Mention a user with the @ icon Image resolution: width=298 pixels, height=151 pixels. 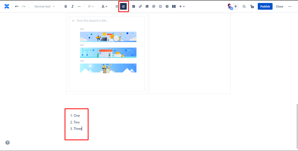[x=154, y=7]
